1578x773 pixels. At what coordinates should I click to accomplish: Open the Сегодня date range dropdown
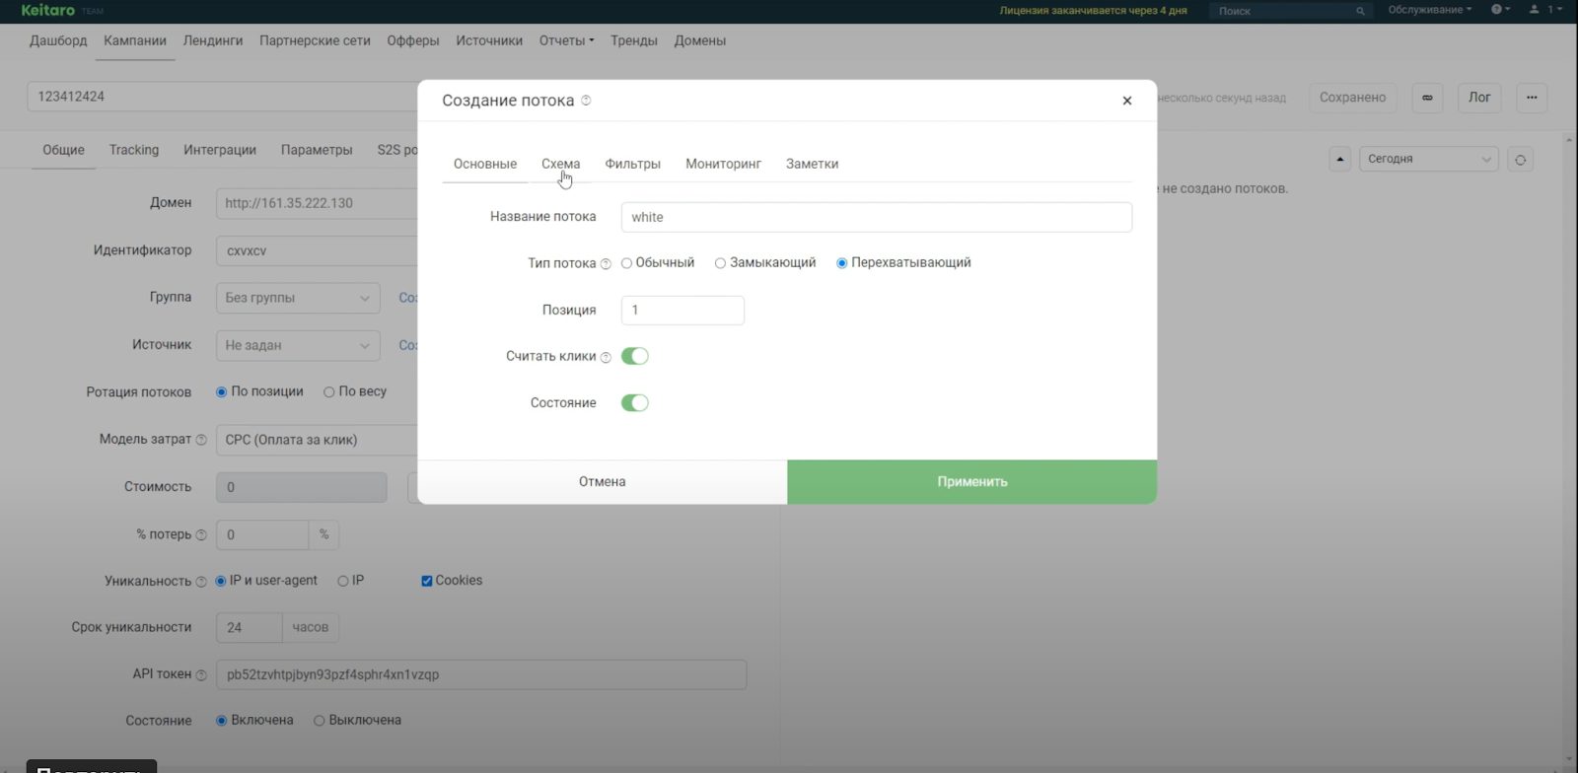(1429, 160)
